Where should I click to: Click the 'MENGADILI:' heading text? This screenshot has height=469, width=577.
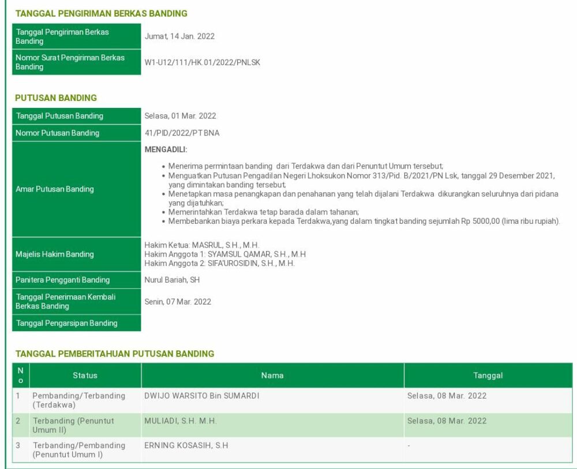[166, 150]
